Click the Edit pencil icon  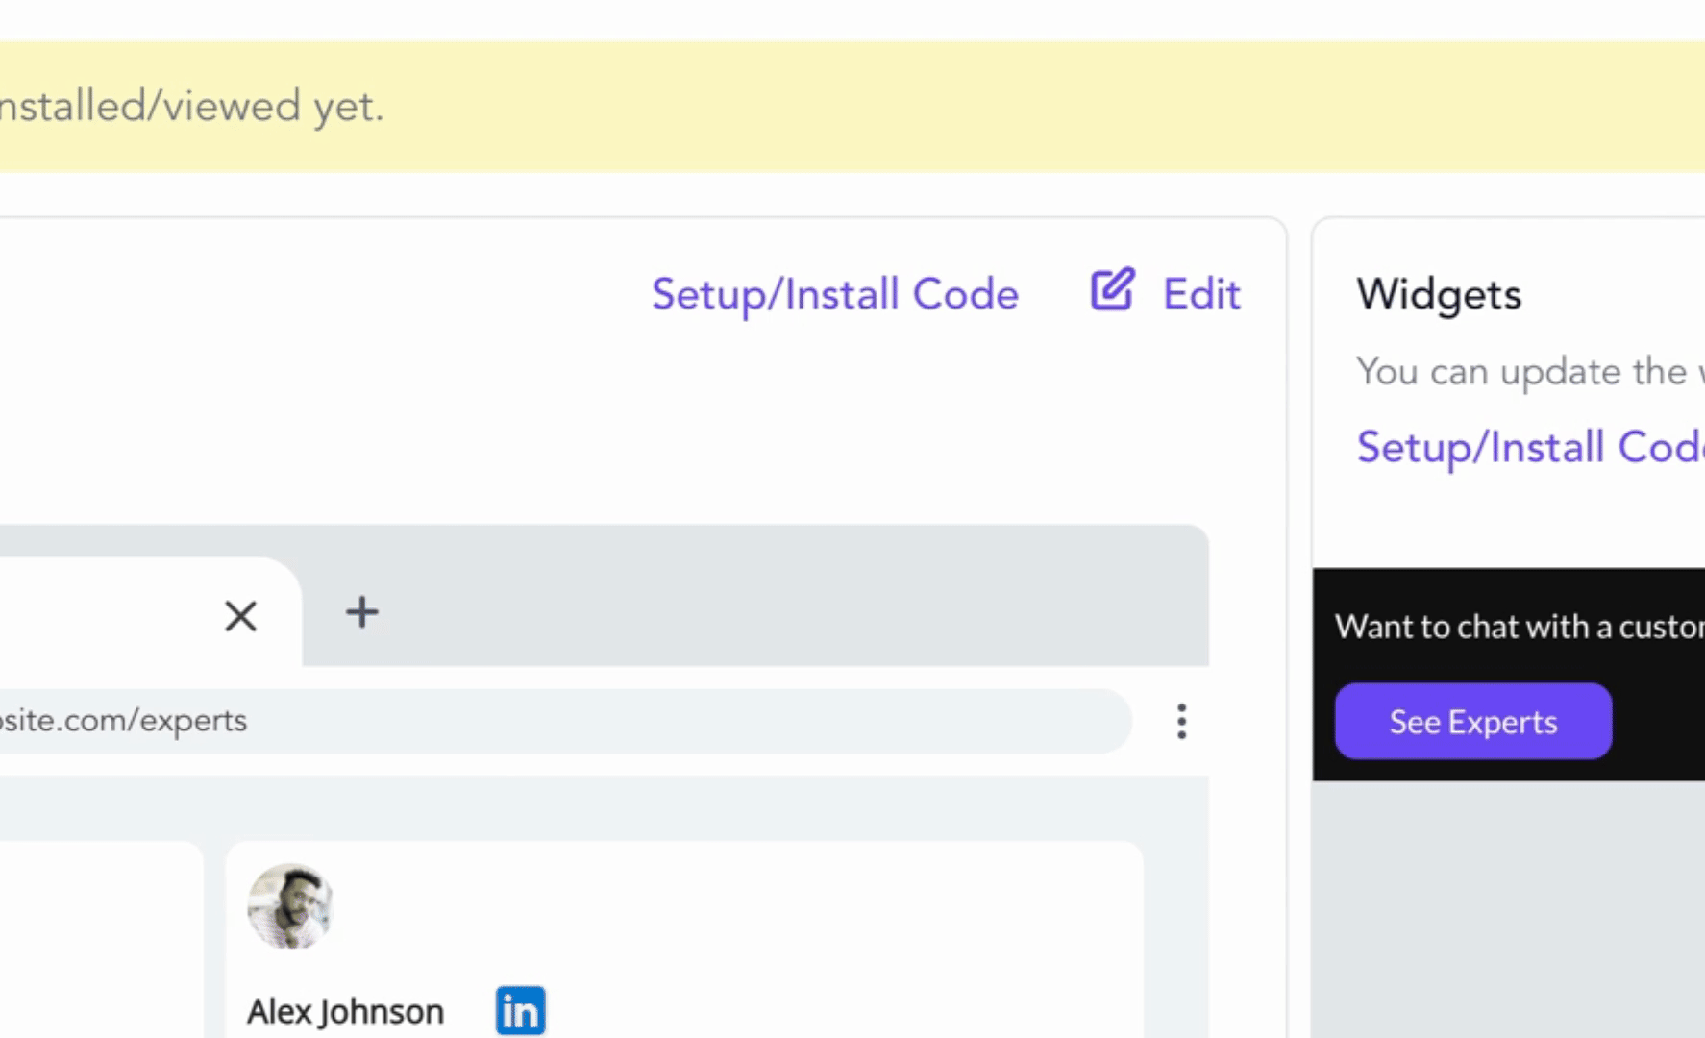[1113, 289]
